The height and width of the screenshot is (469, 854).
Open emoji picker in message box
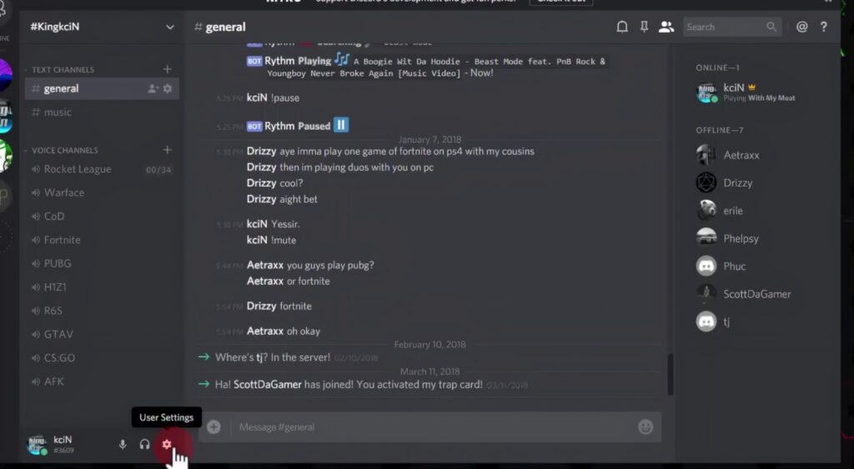[646, 427]
